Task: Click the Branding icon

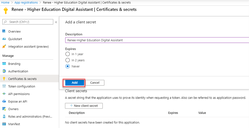Action: (x=4, y=64)
